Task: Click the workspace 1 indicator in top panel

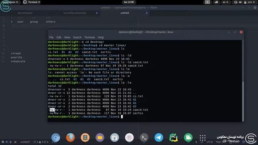Action: [207, 2]
